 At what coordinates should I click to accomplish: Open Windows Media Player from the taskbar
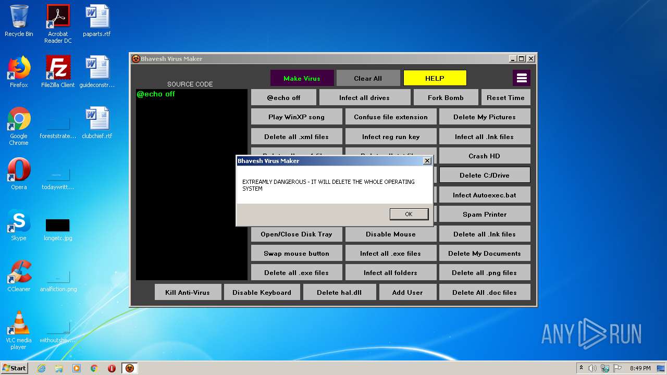point(77,368)
